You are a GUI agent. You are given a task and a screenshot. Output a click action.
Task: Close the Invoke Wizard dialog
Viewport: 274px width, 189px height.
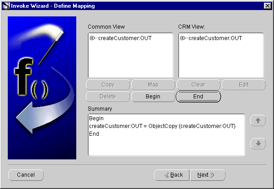268,5
